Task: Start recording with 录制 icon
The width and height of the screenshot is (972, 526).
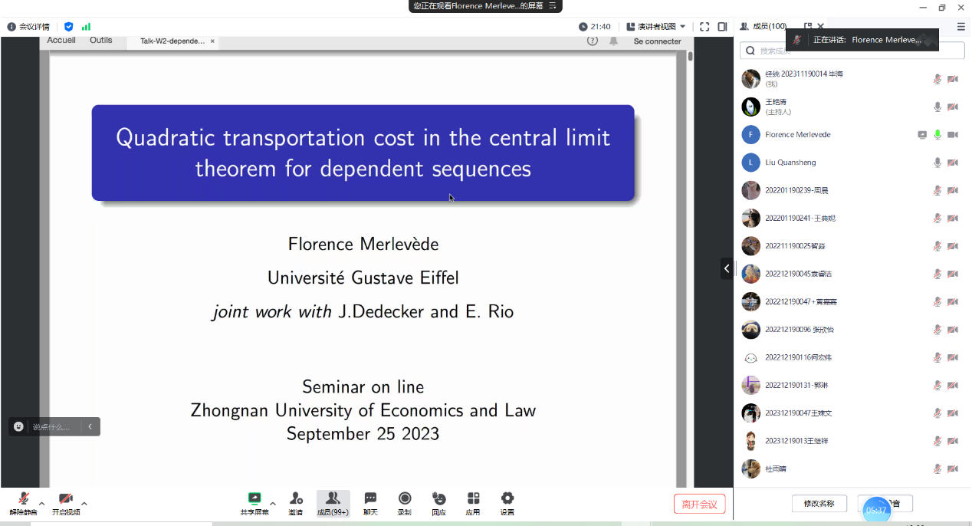Action: click(404, 502)
